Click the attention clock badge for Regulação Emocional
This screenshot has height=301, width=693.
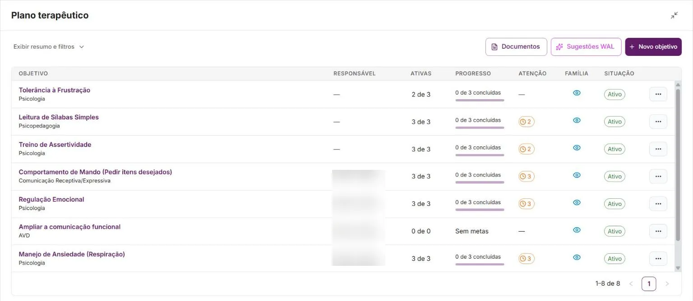coord(527,204)
